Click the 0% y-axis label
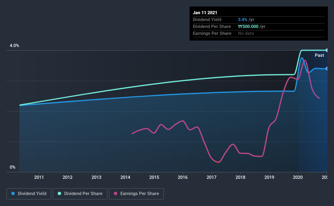 [x=13, y=167]
